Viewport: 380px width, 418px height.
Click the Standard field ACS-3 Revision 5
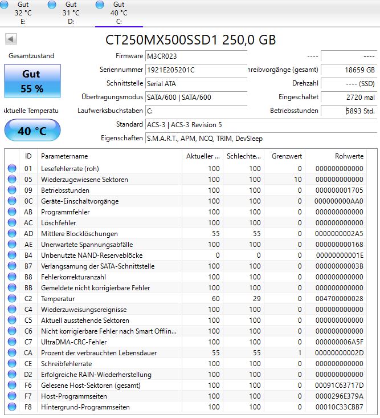[261, 125]
